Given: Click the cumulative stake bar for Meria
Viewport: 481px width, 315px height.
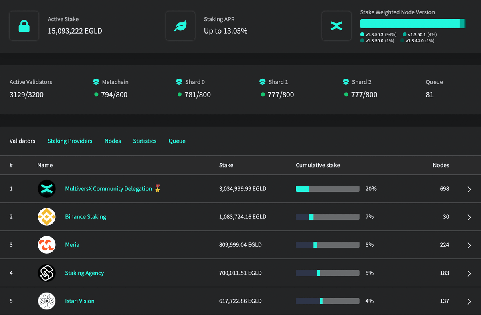Looking at the screenshot, I should coord(327,245).
